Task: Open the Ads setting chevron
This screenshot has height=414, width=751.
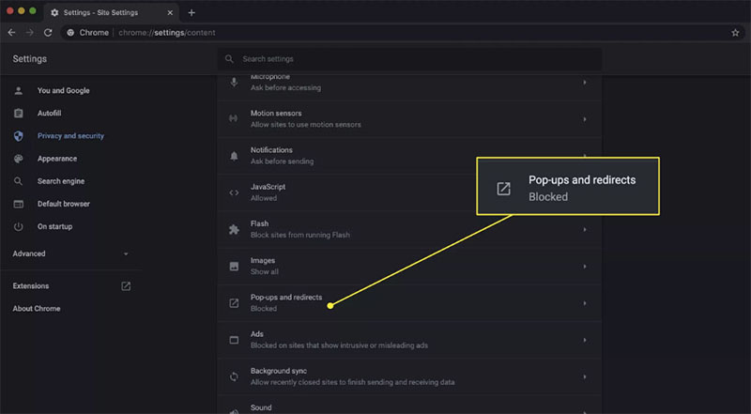Action: 585,340
